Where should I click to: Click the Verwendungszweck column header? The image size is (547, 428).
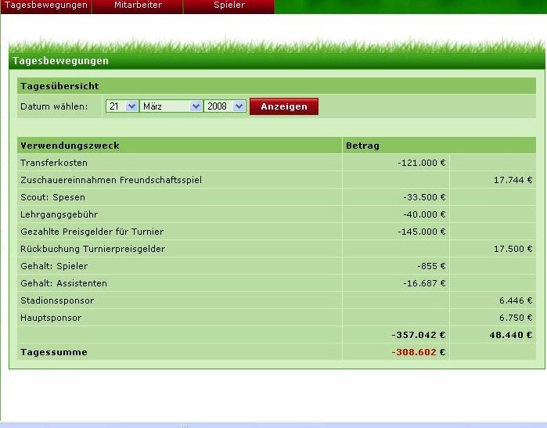pyautogui.click(x=70, y=146)
